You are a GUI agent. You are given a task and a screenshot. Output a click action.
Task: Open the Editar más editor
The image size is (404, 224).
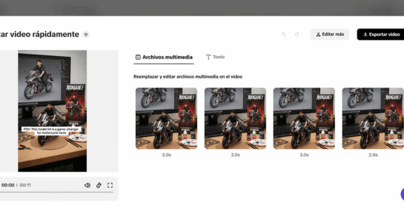pyautogui.click(x=330, y=34)
